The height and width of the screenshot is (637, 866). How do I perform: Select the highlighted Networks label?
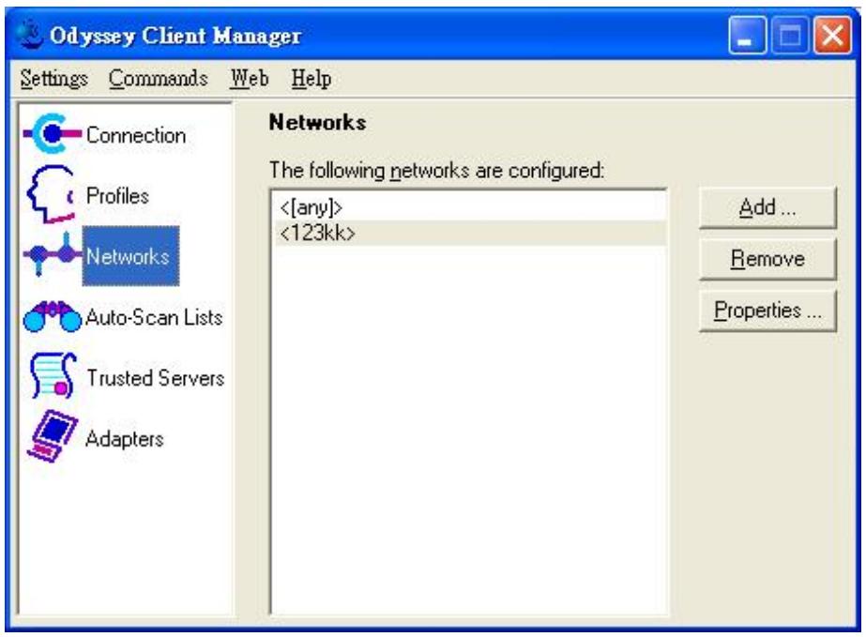click(131, 256)
